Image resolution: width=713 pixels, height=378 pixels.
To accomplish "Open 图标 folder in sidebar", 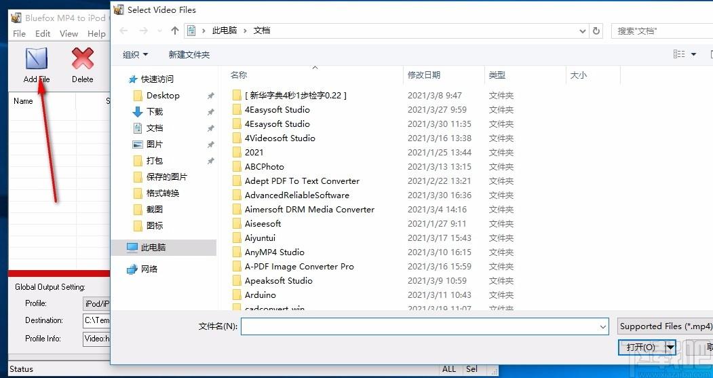I will 155,225.
